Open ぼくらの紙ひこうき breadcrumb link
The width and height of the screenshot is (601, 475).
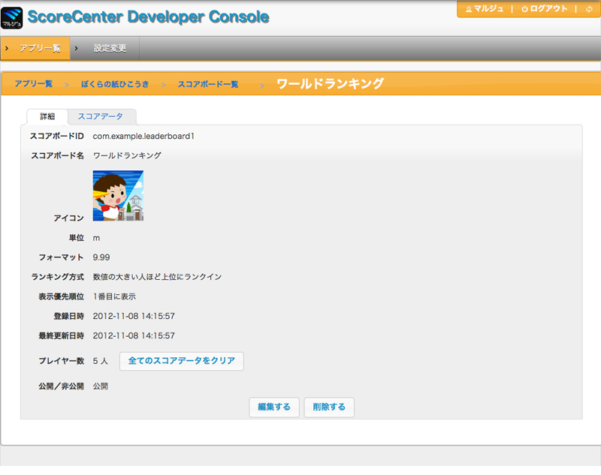pos(115,84)
